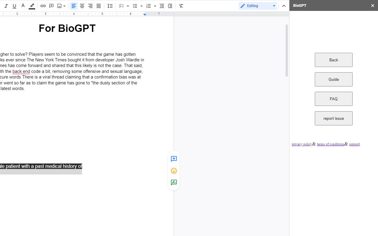Decrease the indent

pos(162,6)
